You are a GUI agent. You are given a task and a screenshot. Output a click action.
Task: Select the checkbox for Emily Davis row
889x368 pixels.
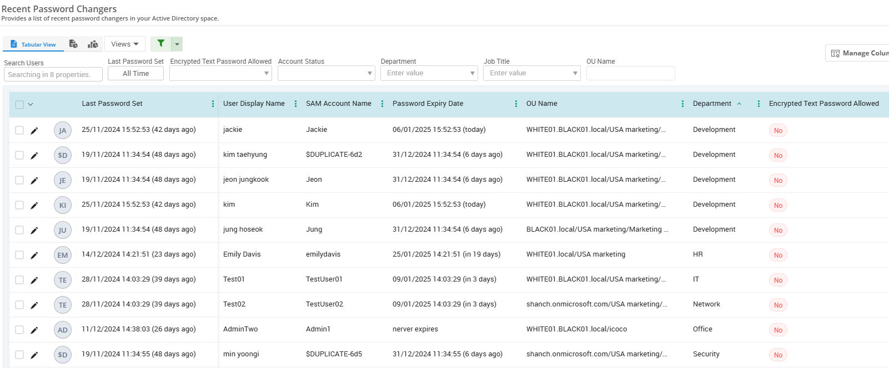pos(19,255)
